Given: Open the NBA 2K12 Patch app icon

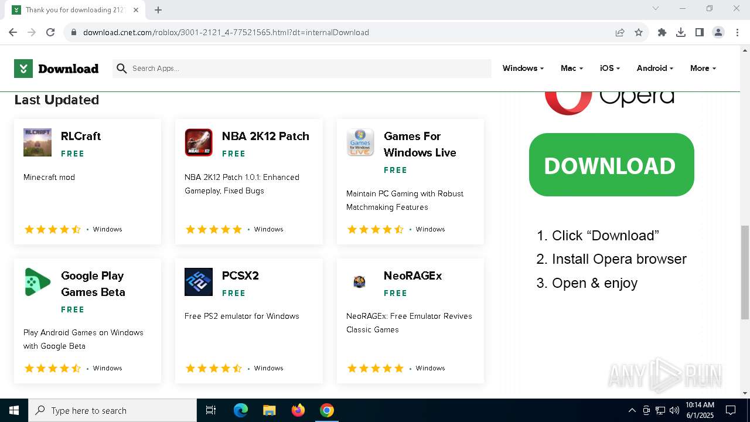Looking at the screenshot, I should coord(199,142).
